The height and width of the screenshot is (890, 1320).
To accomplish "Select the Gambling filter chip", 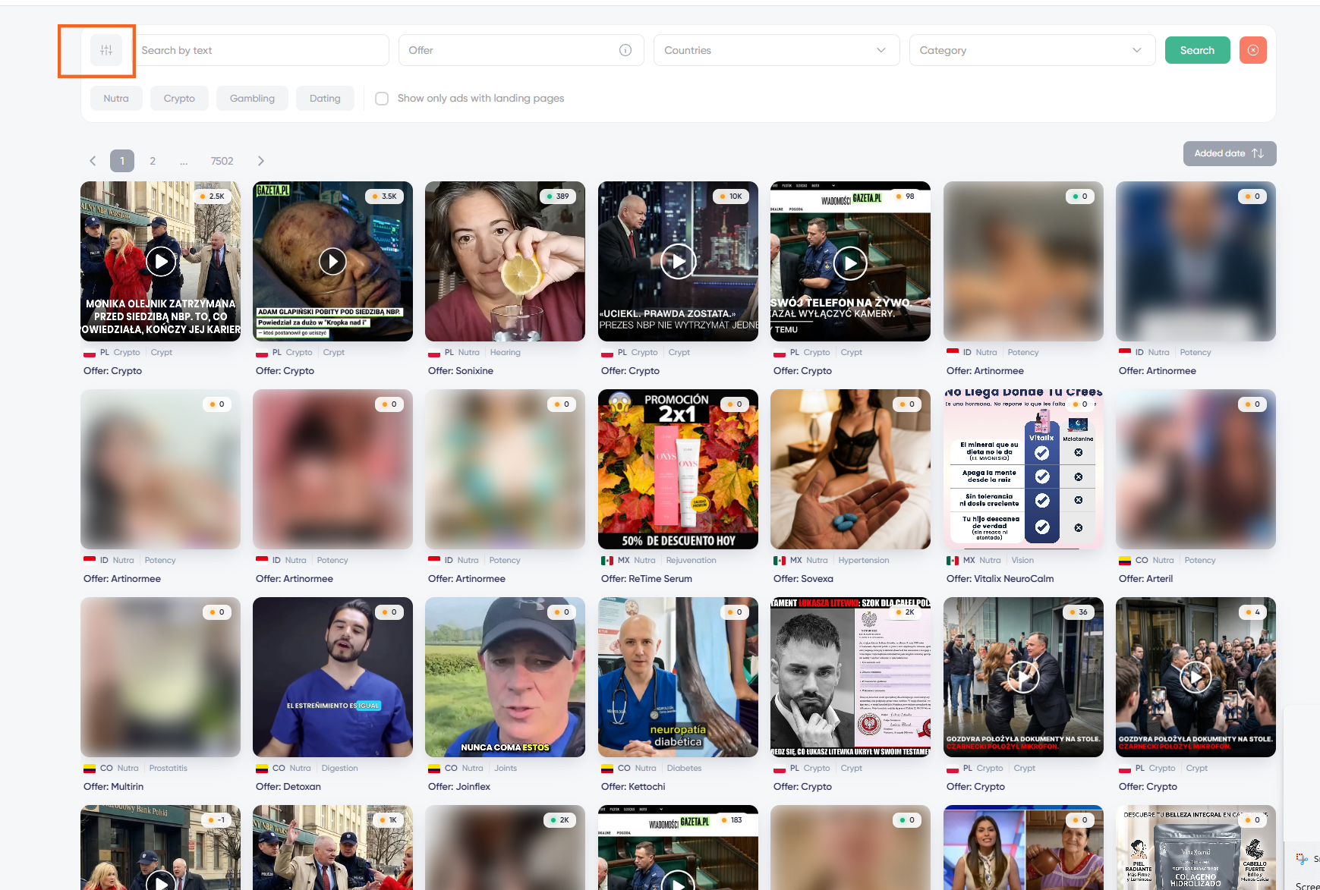I will [252, 99].
